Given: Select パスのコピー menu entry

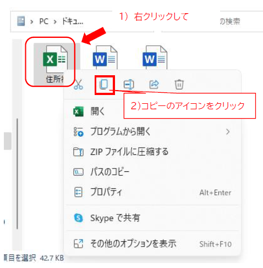Looking at the screenshot, I should (152, 172).
